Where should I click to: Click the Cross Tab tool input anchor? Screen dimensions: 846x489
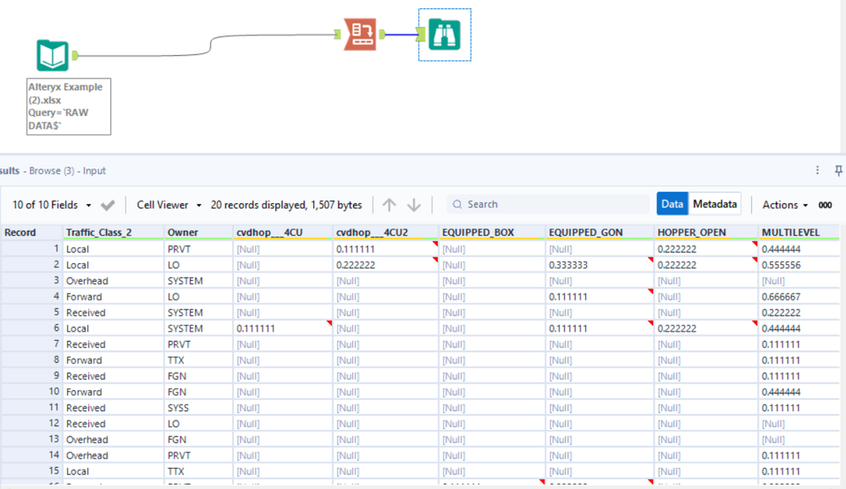[338, 35]
